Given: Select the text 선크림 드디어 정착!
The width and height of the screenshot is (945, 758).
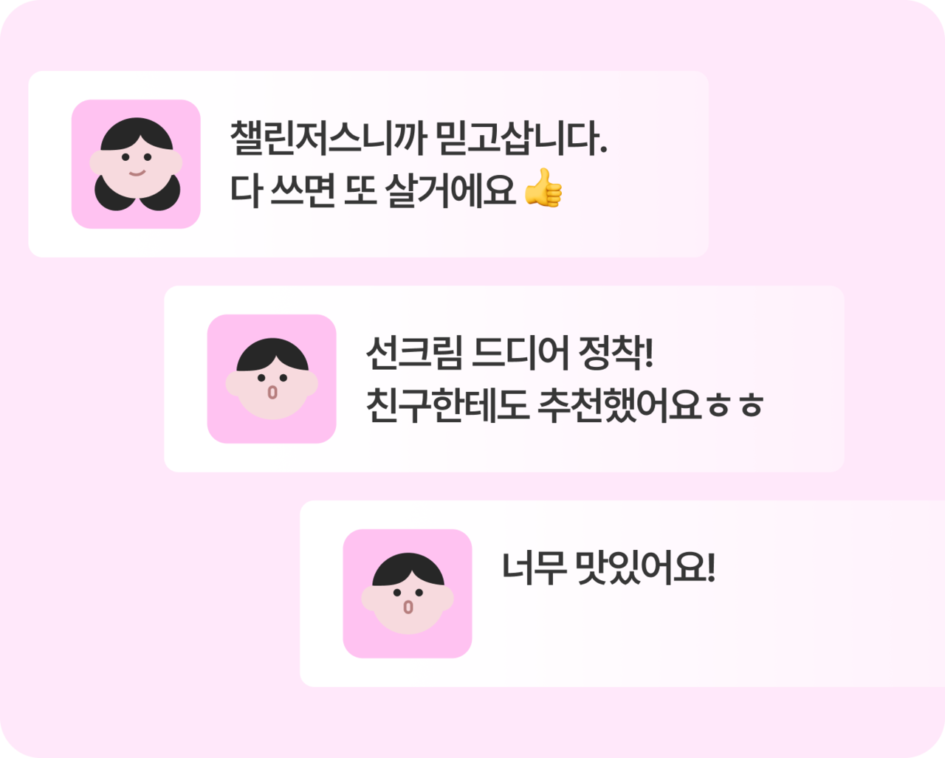Looking at the screenshot, I should [509, 353].
